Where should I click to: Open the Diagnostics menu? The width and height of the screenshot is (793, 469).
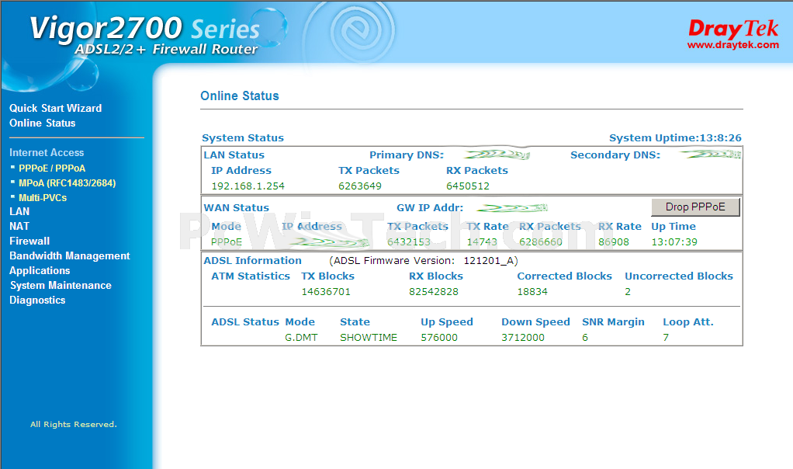click(x=37, y=300)
